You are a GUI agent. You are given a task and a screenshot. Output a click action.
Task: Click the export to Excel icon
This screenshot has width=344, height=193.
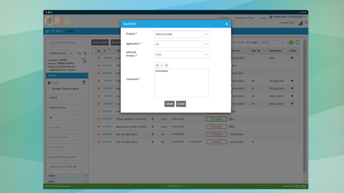click(x=290, y=43)
